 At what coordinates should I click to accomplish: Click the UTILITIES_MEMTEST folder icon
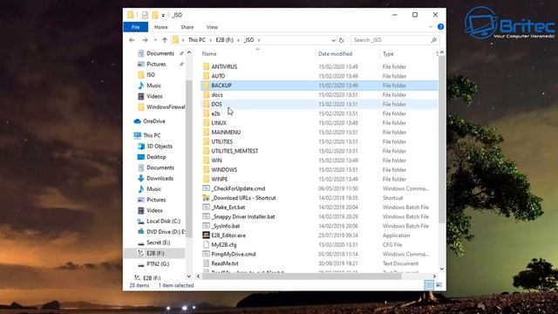click(206, 151)
